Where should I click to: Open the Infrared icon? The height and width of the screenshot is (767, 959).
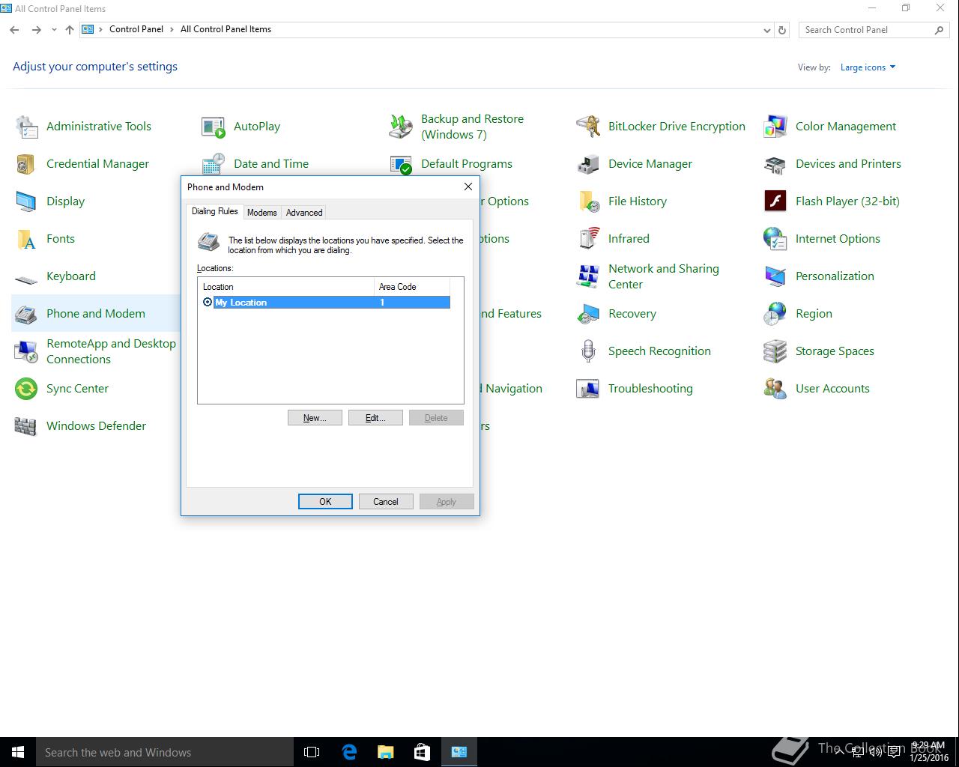588,239
